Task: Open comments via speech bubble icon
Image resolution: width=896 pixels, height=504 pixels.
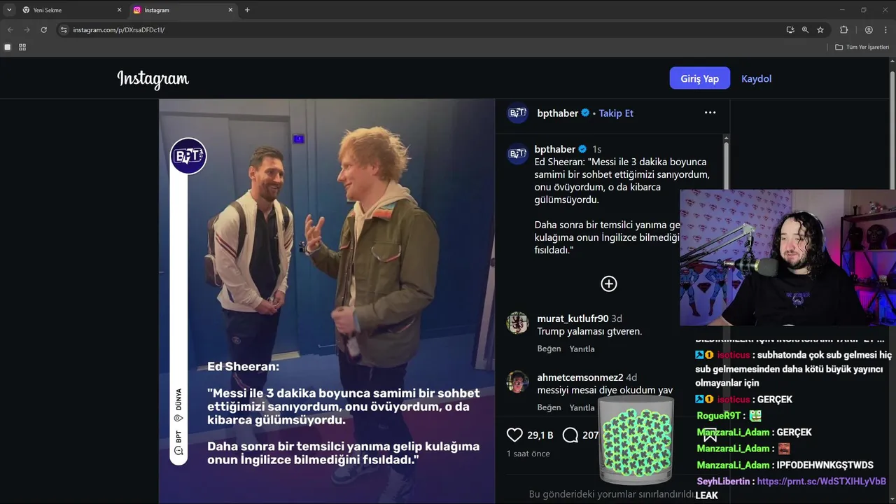Action: tap(570, 435)
